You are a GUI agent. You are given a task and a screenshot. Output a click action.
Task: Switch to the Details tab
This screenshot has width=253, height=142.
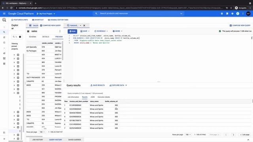pos(46,37)
